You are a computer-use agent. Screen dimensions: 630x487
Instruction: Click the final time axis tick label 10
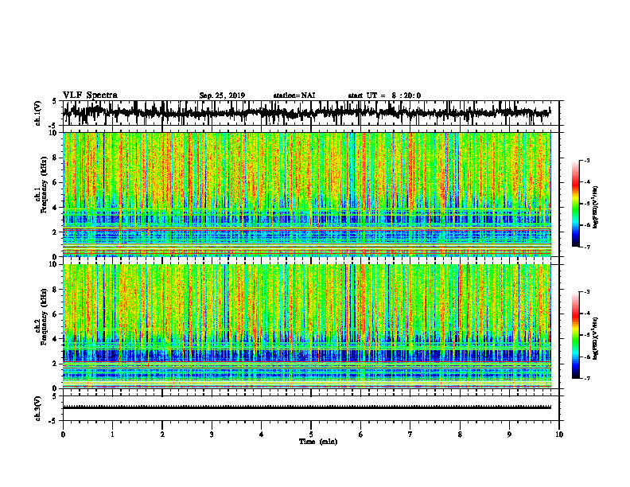(559, 434)
